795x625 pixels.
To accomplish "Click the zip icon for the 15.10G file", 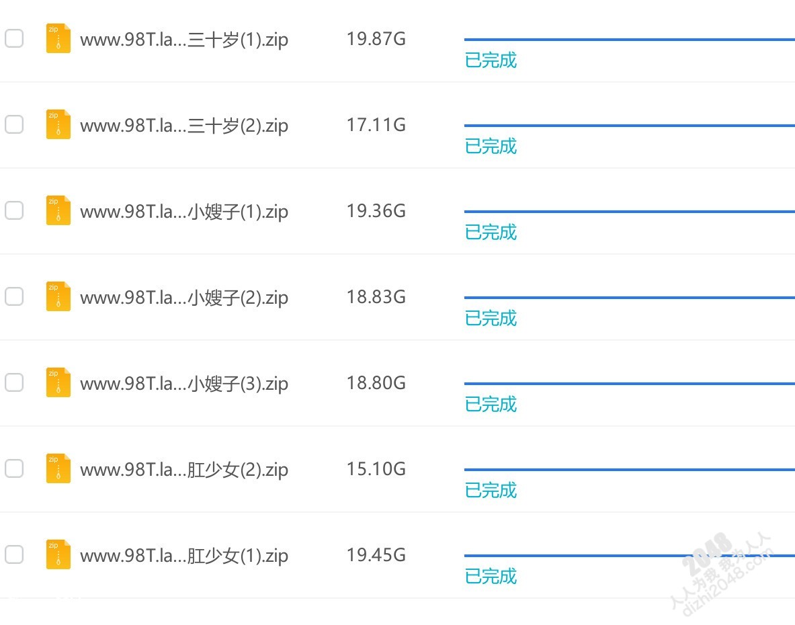I will click(58, 468).
